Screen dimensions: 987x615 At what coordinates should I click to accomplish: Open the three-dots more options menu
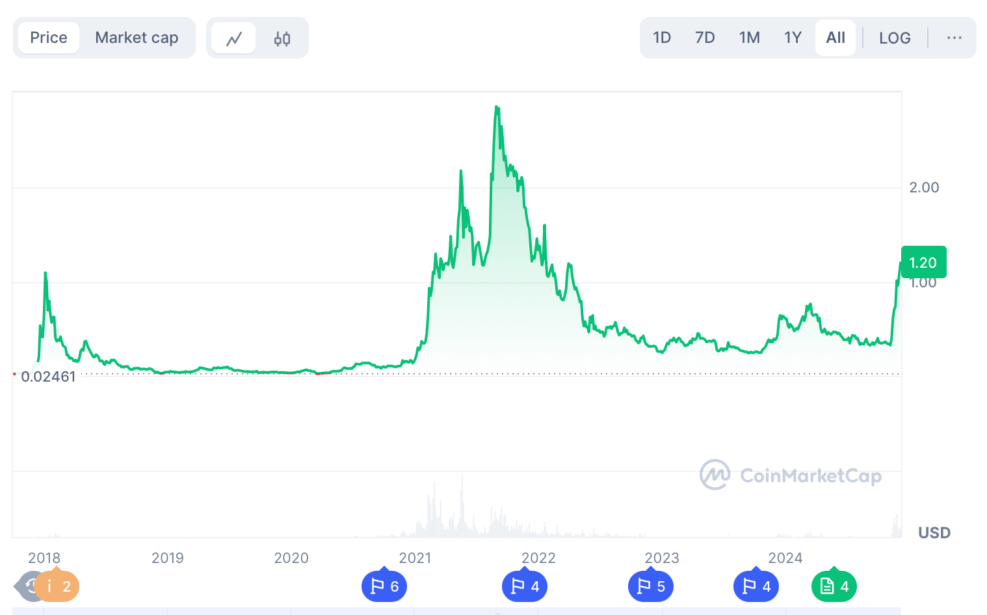pyautogui.click(x=954, y=38)
